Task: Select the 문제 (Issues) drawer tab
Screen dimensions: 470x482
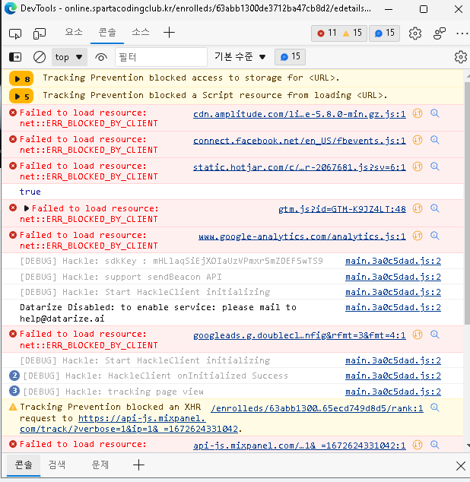Action: (x=100, y=465)
